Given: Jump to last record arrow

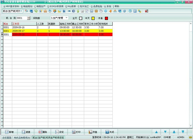Looking at the screenshot, I should [183, 132].
